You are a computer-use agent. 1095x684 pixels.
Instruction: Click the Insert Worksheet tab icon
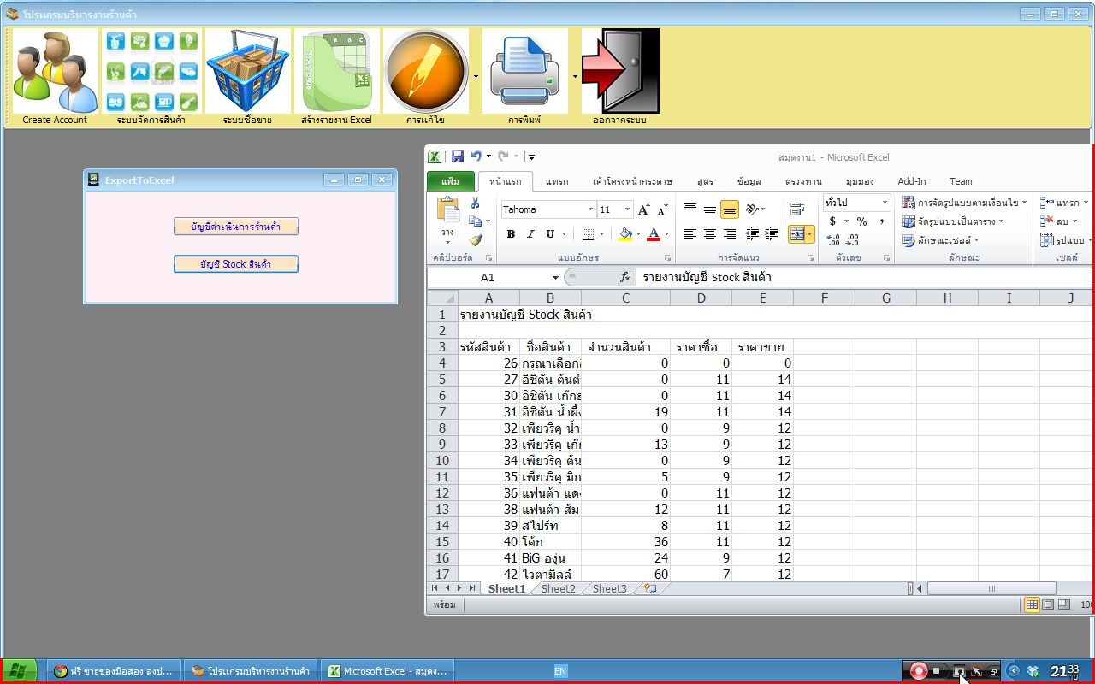point(650,588)
